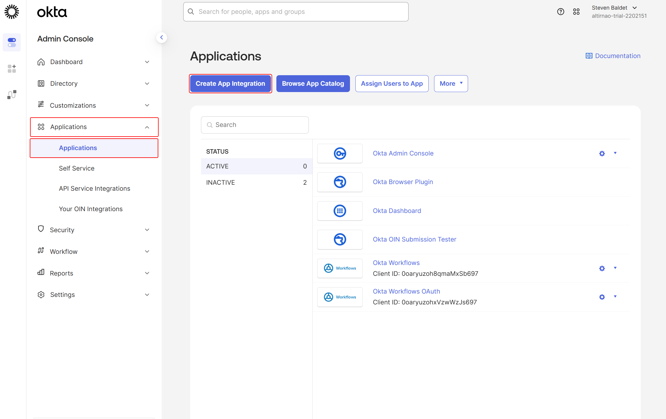
Task: Open the Okta Dashboard link
Action: (x=397, y=211)
